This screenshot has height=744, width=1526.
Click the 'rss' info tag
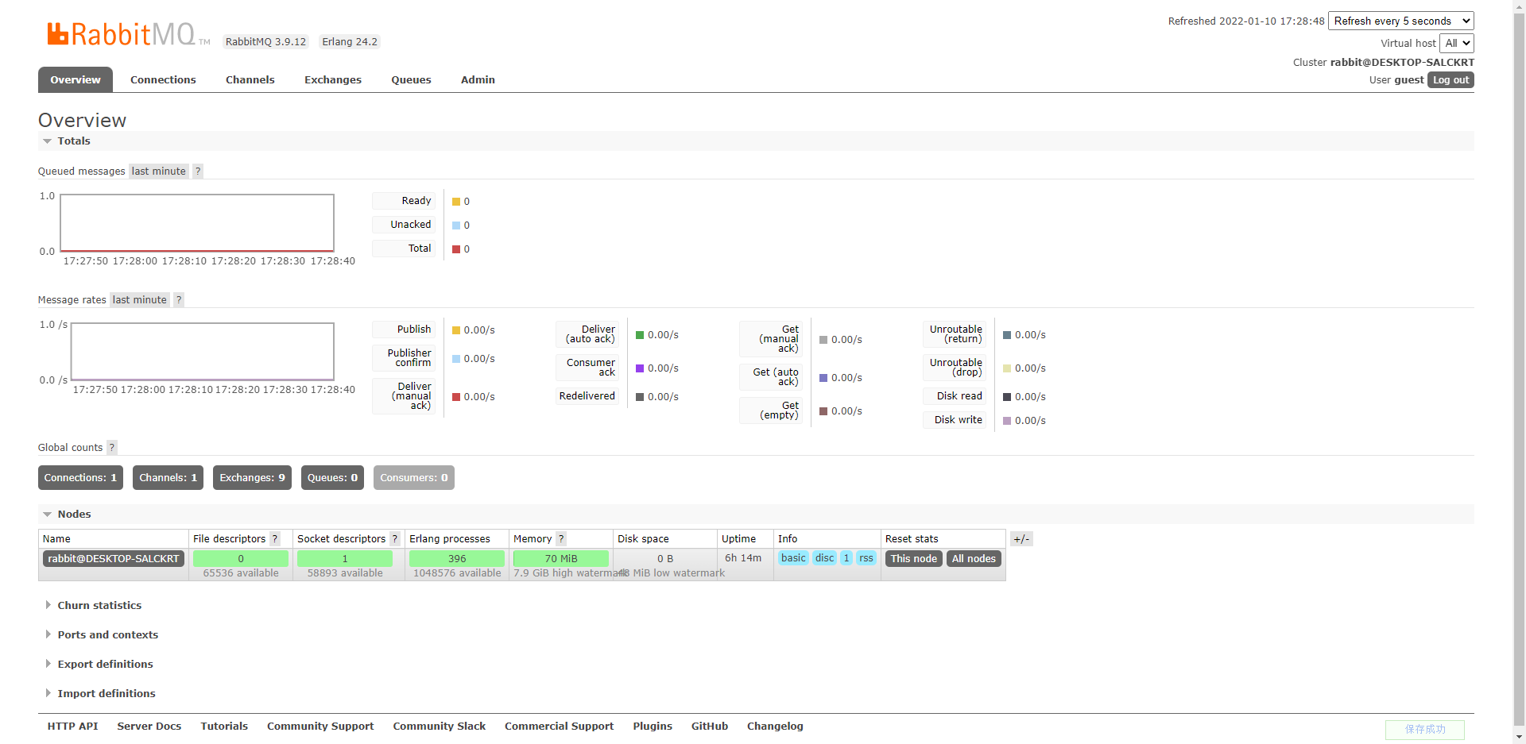[x=866, y=558]
